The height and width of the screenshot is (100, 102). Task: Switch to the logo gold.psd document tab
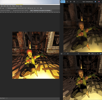click(21, 11)
